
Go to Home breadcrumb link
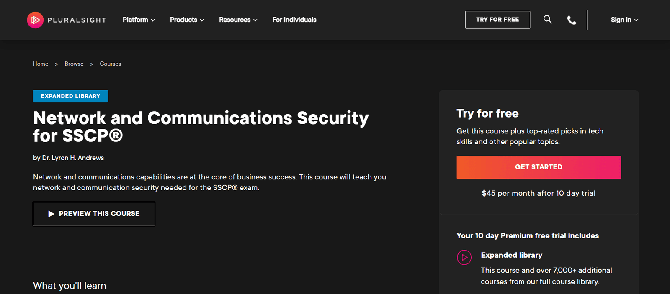pos(41,64)
